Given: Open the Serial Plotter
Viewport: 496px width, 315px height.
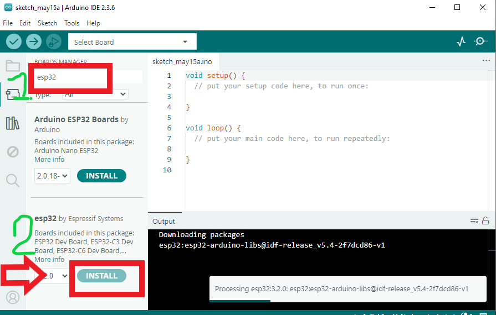Looking at the screenshot, I should tap(461, 41).
